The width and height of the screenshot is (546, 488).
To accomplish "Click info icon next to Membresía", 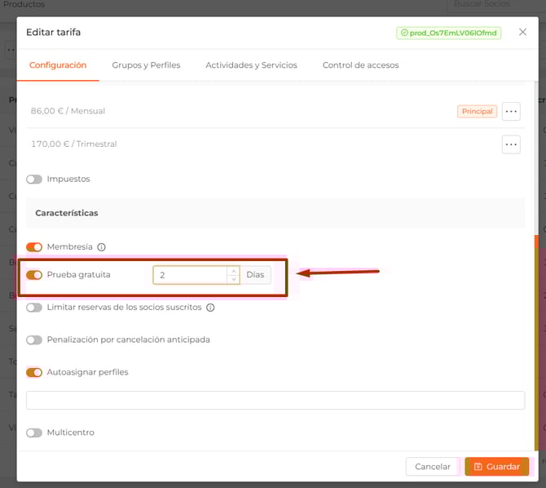I will tap(102, 247).
